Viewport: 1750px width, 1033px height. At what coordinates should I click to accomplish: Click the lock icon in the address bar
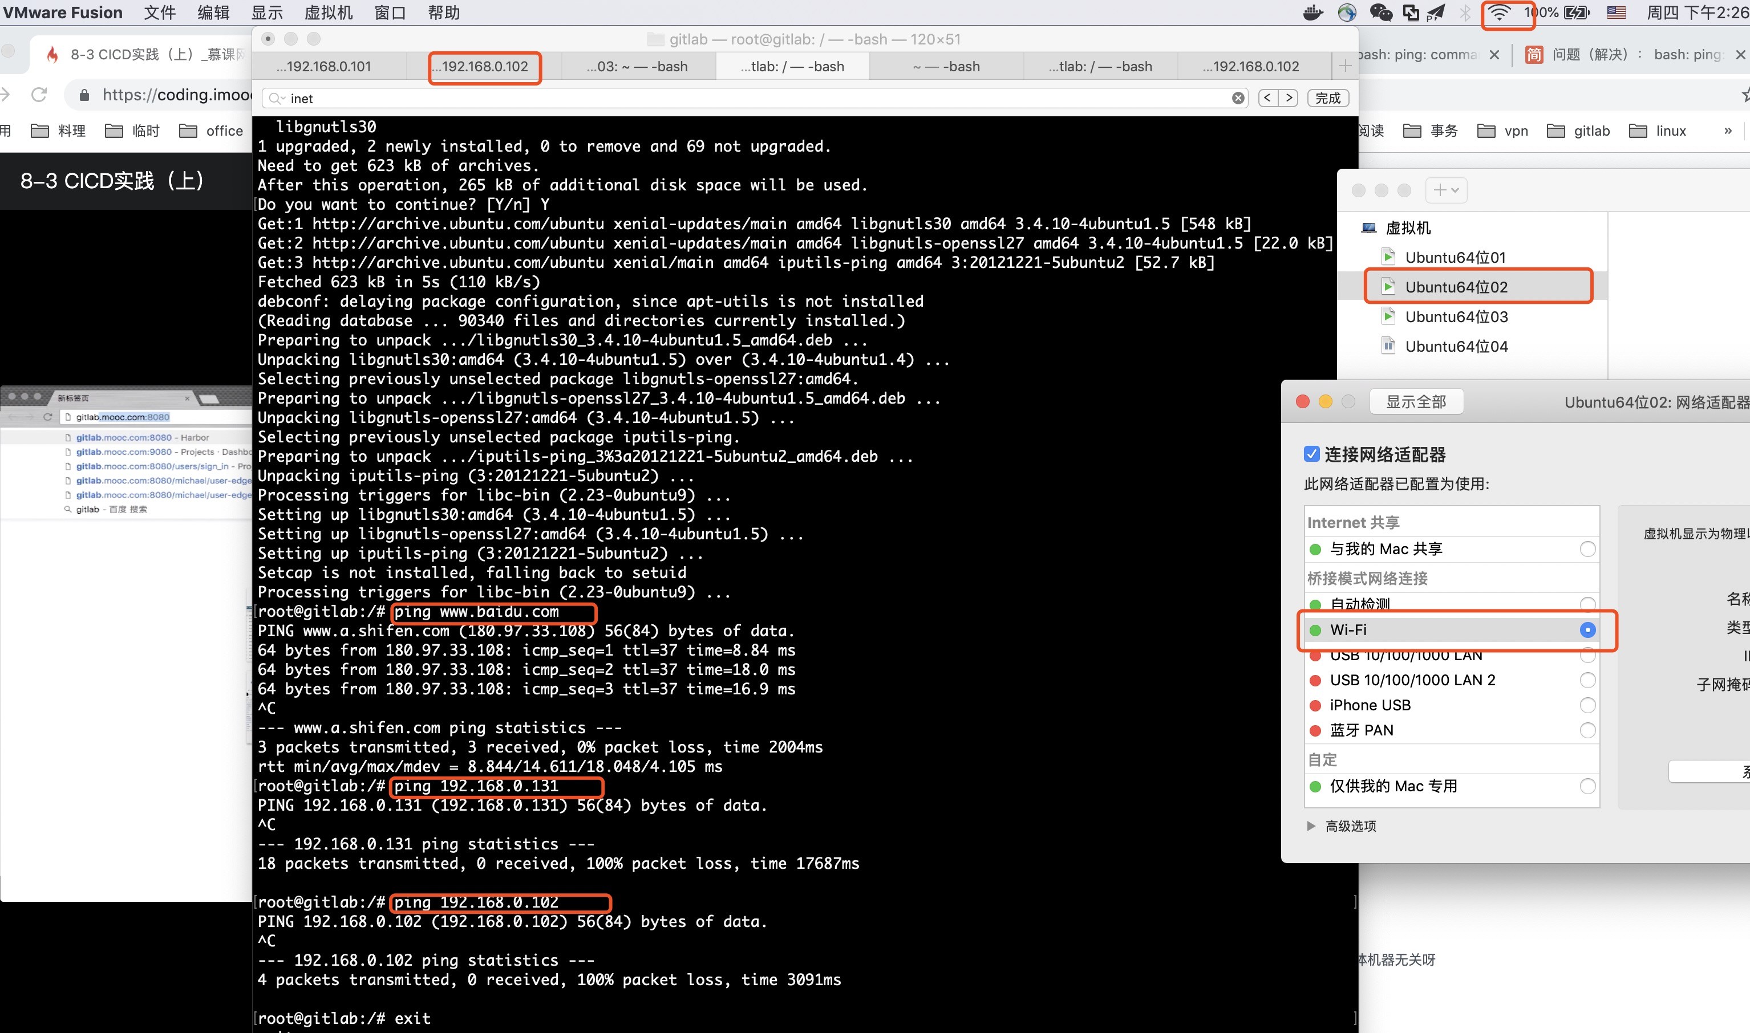pos(84,95)
